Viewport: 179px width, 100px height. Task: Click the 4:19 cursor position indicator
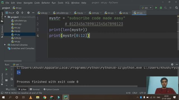128,93
